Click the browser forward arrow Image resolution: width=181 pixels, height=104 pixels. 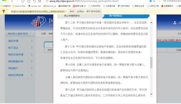click(x=17, y=1)
